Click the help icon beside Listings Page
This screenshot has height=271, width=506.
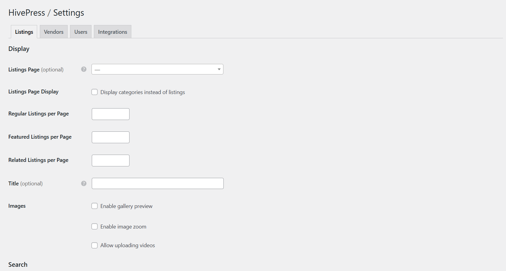point(83,69)
